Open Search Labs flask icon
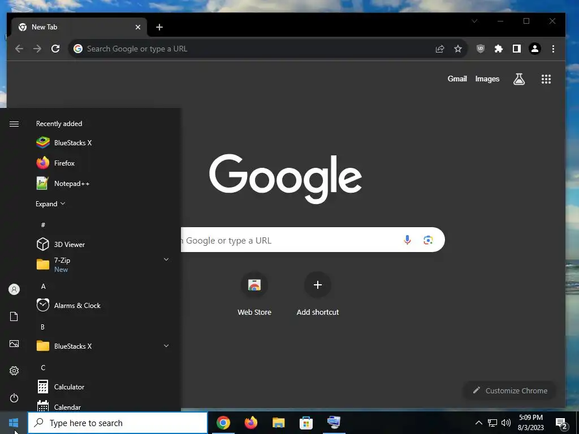Viewport: 579px width, 434px height. (519, 79)
